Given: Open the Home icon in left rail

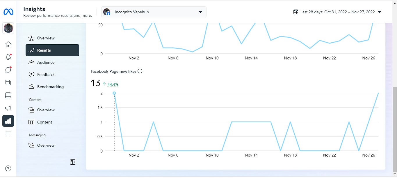Looking at the screenshot, I should click(x=8, y=44).
